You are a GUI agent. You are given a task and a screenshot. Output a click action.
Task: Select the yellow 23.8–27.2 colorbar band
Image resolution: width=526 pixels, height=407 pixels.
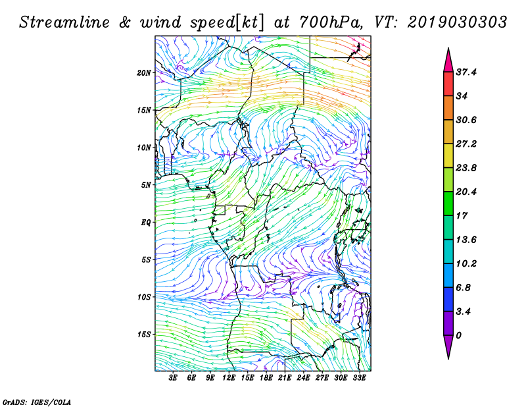[x=448, y=155]
